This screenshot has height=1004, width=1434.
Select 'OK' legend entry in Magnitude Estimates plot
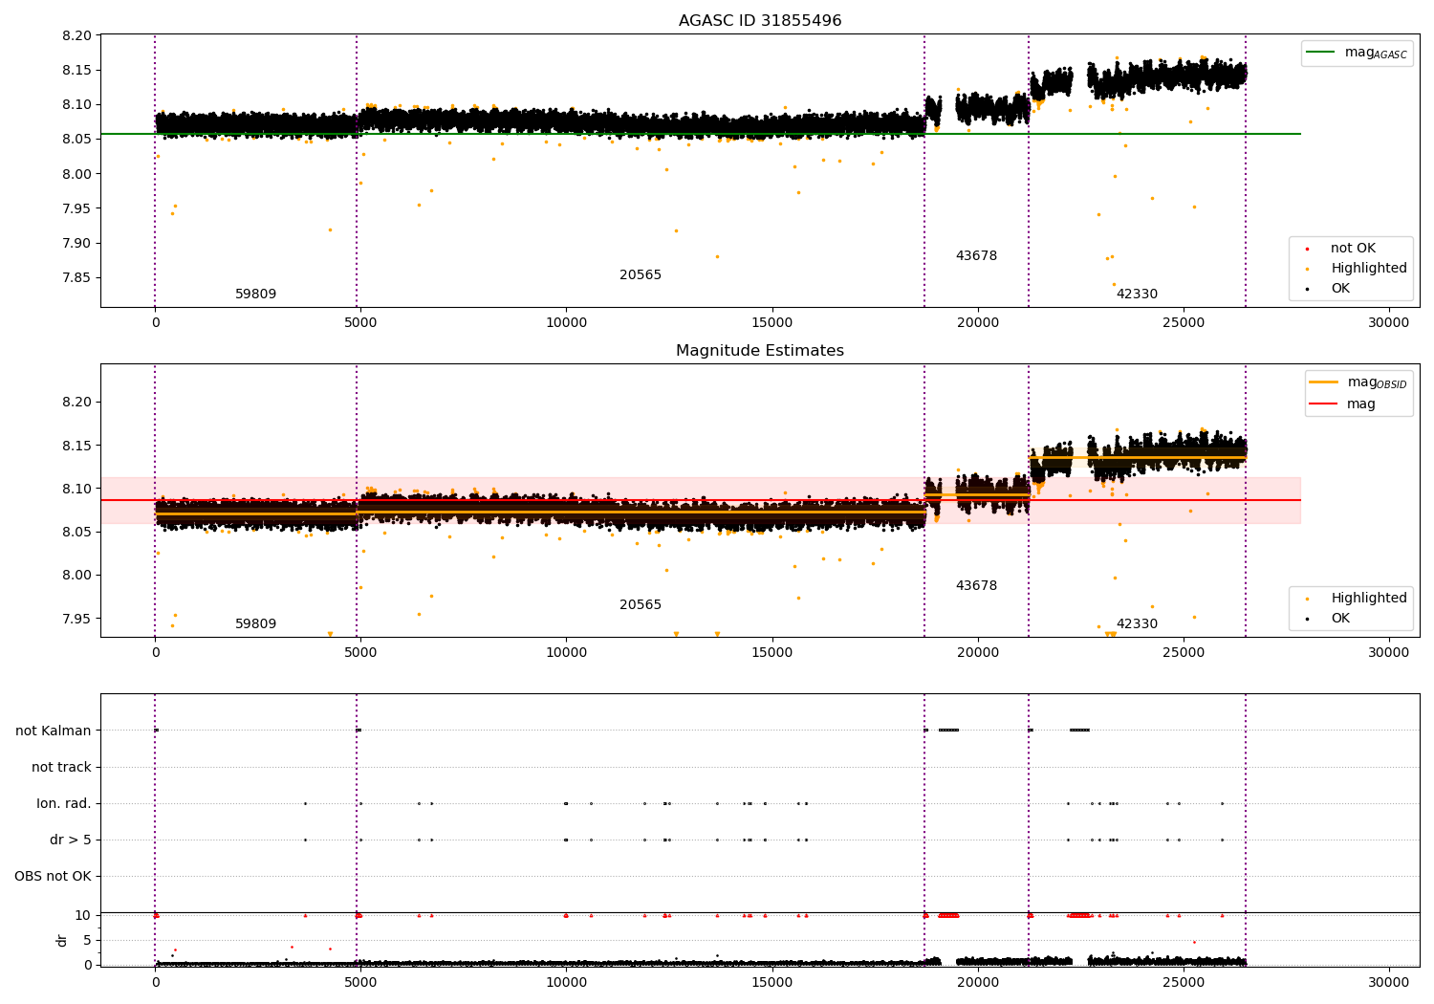coord(1340,619)
